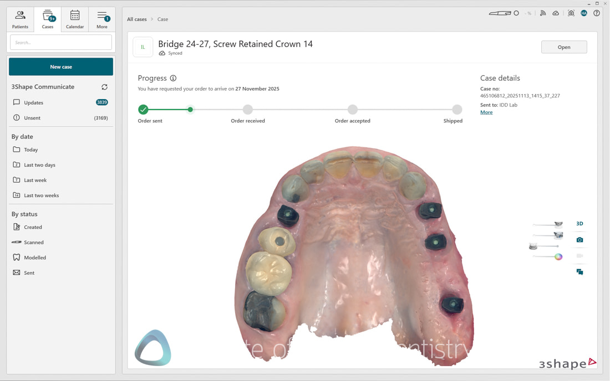The height and width of the screenshot is (381, 610).
Task: Open the Patients panel
Action: pyautogui.click(x=20, y=18)
